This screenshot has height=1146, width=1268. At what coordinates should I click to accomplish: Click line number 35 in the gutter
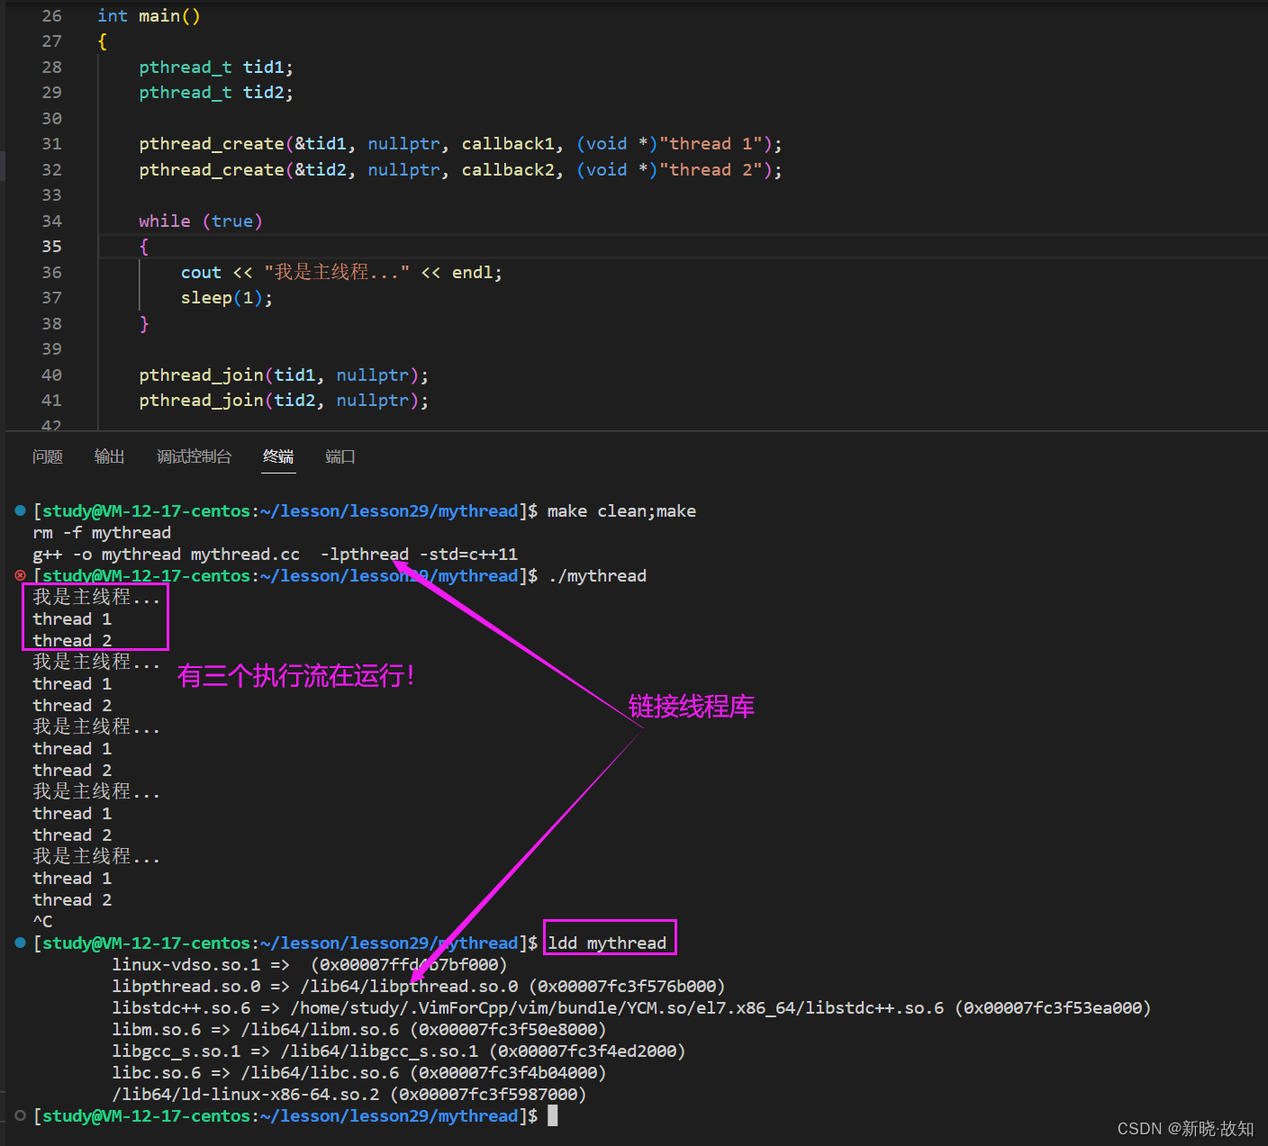52,247
